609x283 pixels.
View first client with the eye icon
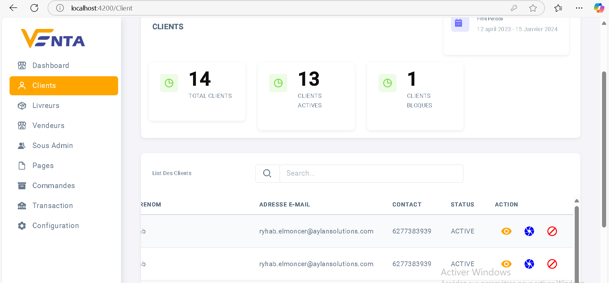506,231
